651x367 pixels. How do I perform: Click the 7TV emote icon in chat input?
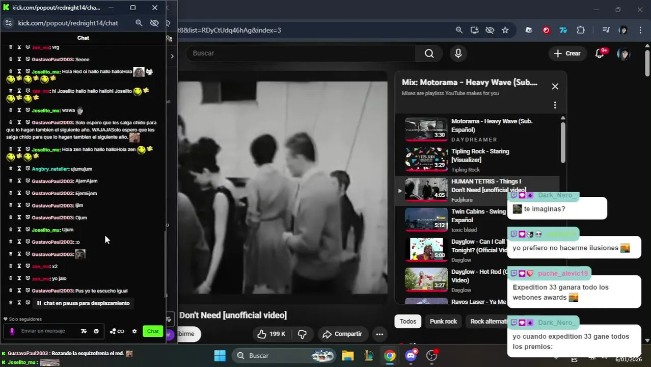(x=84, y=331)
